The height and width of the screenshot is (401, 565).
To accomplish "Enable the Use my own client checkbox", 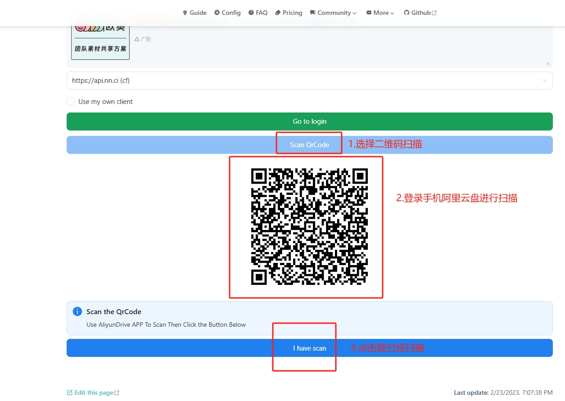I will pos(71,101).
